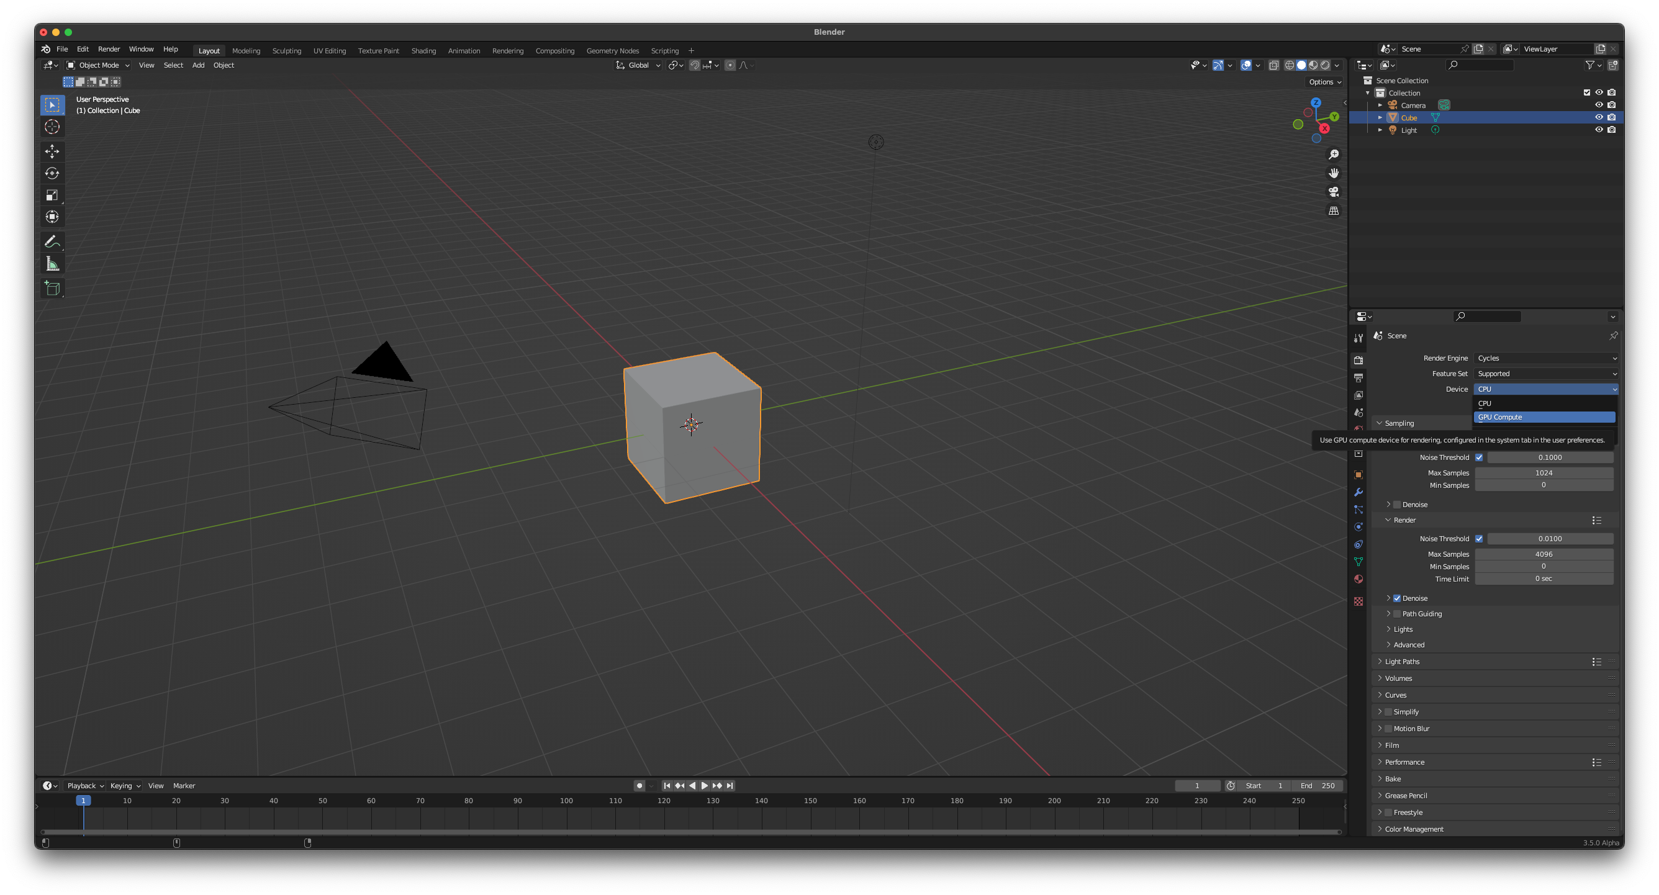This screenshot has width=1659, height=895.
Task: Open the Modifier properties wrench tab
Action: click(1358, 492)
